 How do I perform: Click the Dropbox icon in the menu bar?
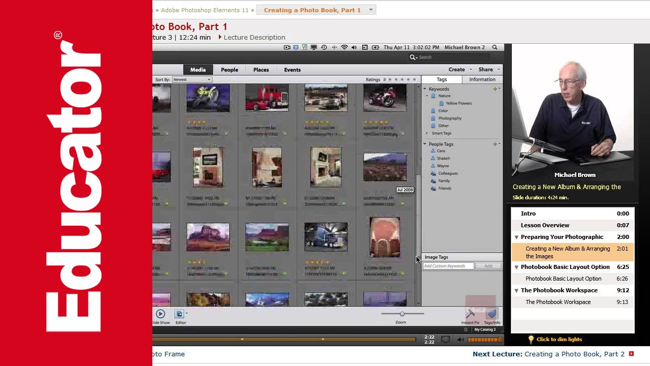(x=296, y=47)
